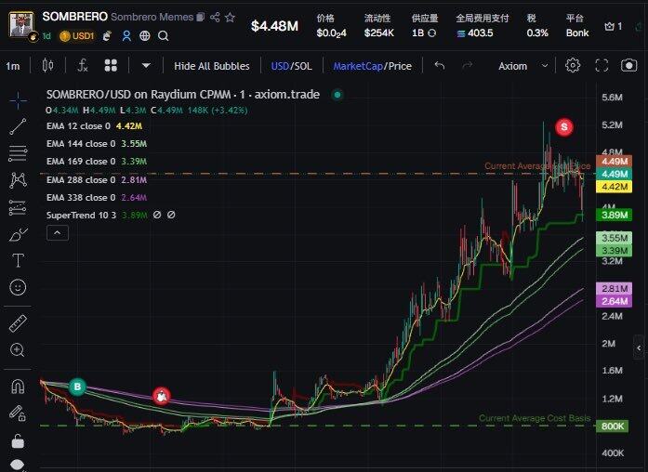Select the trend line drawing tool
This screenshot has width=648, height=472.
[x=18, y=126]
